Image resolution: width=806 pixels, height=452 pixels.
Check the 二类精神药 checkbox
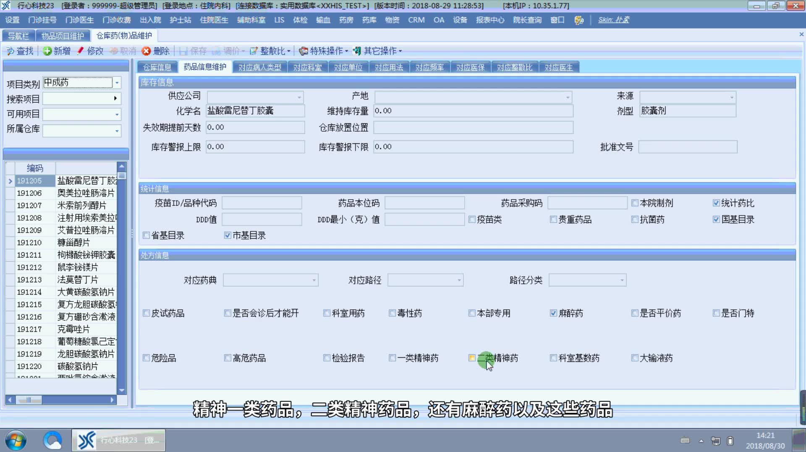(x=472, y=358)
